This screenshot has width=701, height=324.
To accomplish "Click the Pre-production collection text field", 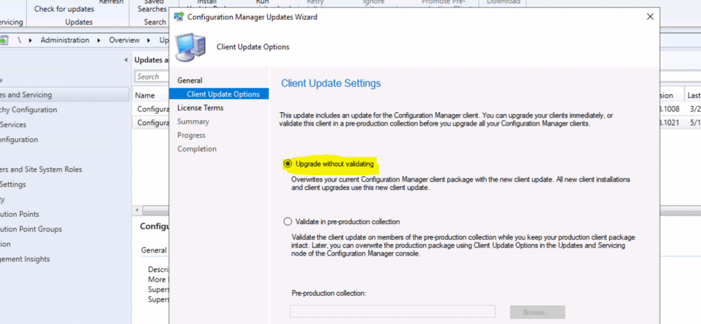I will coord(392,312).
